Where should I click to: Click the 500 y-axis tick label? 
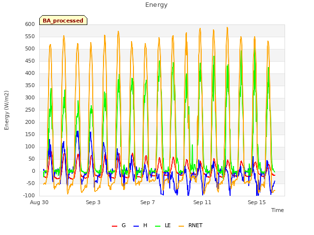pos(30,49)
